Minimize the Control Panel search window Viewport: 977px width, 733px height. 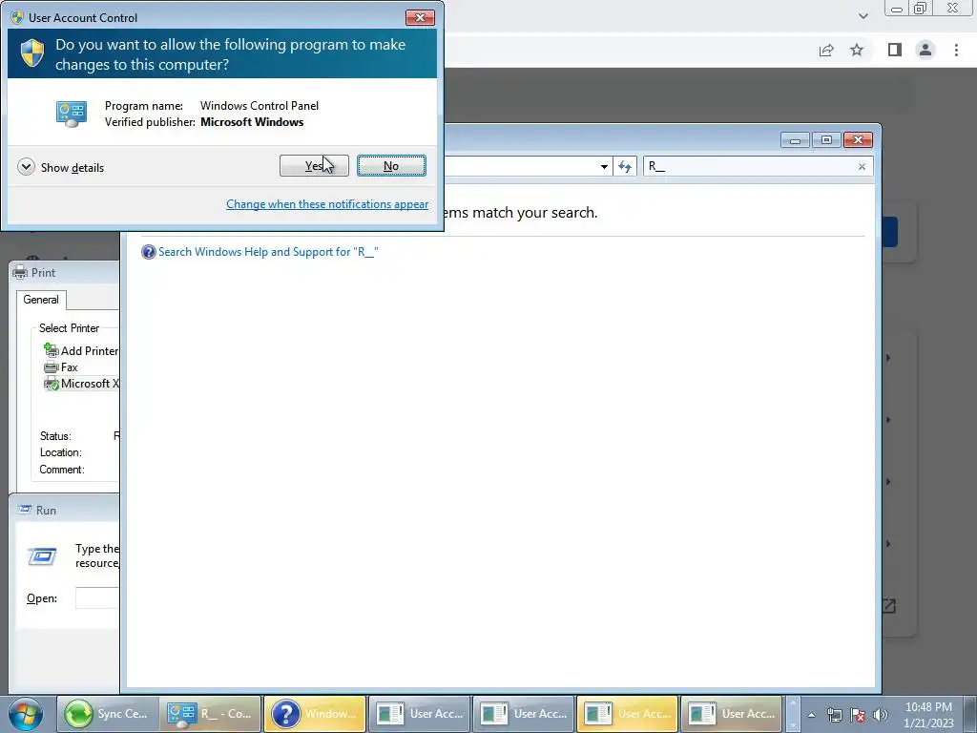coord(795,140)
